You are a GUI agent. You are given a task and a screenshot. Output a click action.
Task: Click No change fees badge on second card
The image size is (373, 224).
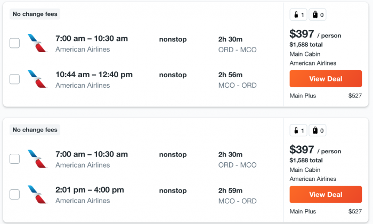(35, 130)
